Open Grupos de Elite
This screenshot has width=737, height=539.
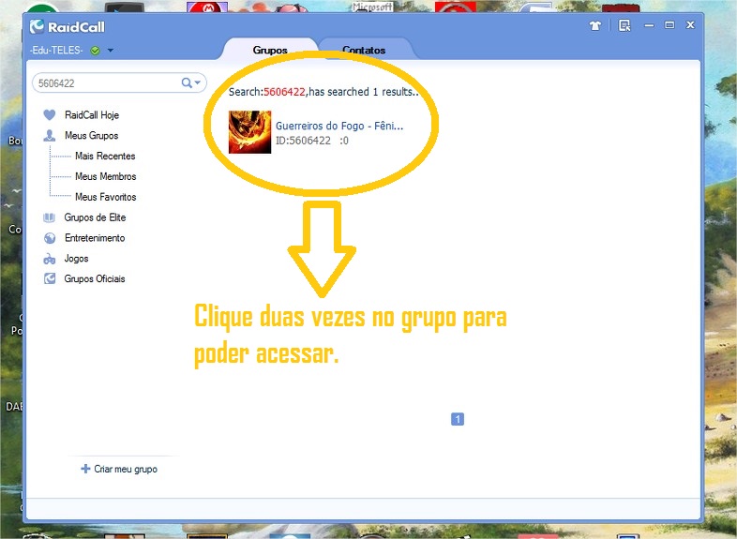[x=95, y=217]
